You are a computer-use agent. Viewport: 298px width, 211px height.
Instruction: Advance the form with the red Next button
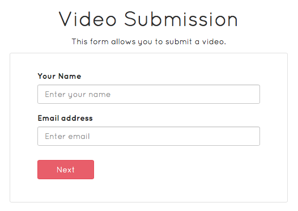66,170
